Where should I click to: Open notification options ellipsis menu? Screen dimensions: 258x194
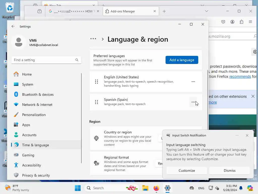click(x=237, y=135)
